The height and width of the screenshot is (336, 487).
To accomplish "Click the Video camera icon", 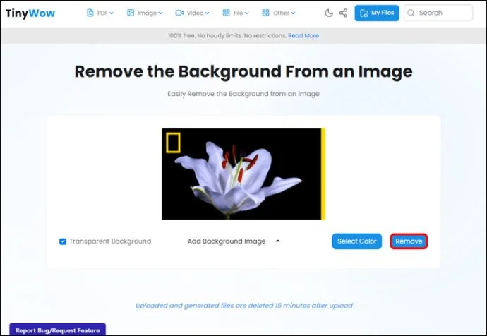I will (x=179, y=13).
